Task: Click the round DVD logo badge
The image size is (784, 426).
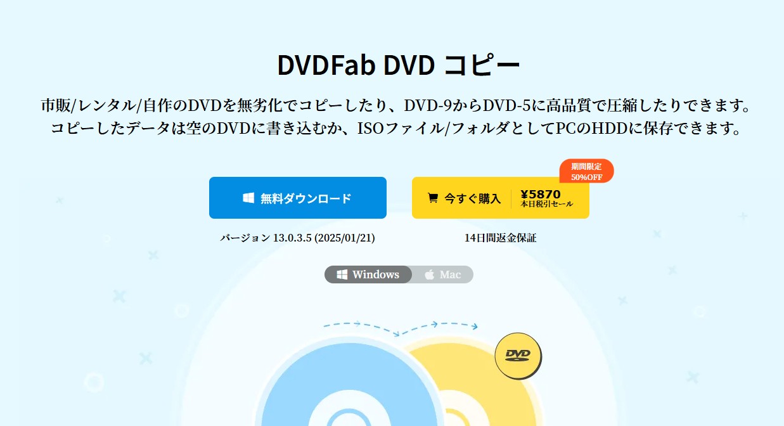Action: click(518, 355)
